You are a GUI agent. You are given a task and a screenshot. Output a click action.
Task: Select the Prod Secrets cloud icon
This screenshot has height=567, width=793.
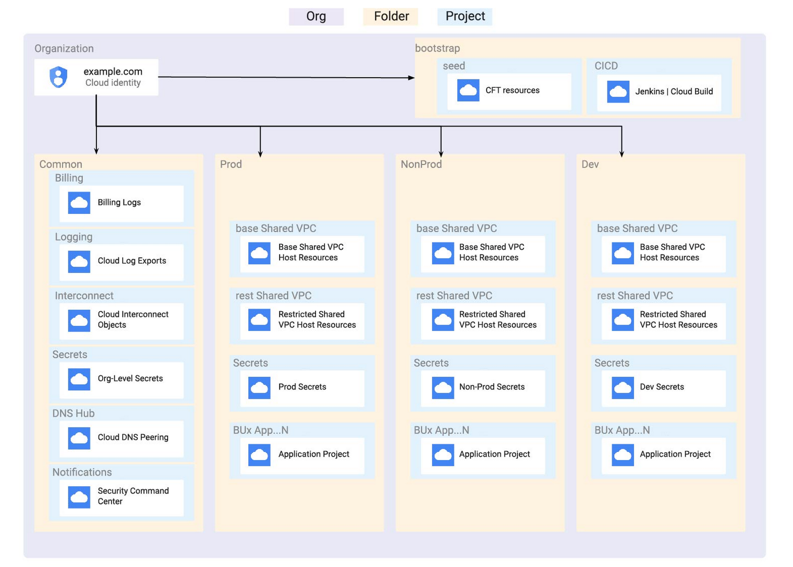tap(259, 387)
